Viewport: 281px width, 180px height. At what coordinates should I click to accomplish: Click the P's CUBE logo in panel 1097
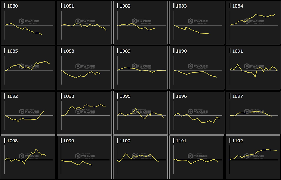click(254, 111)
